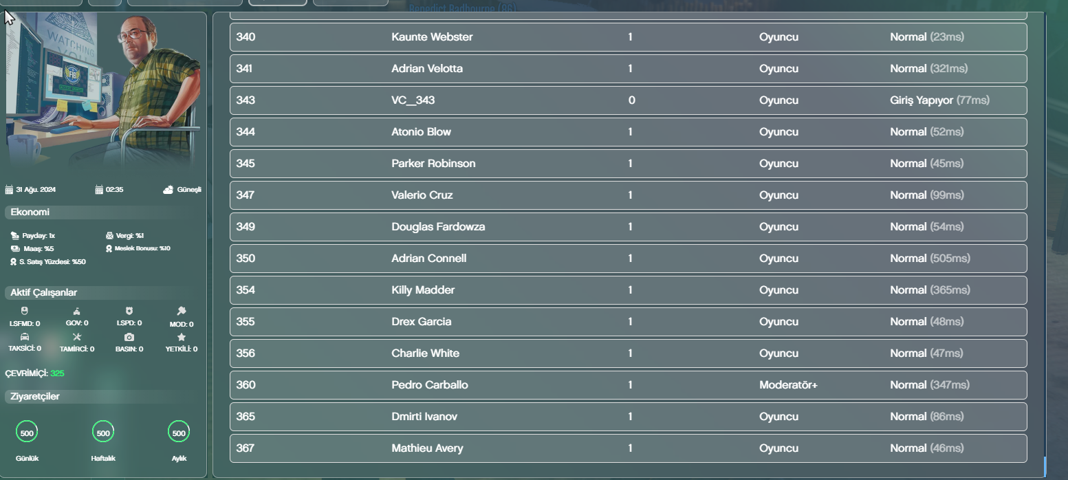Click the MOD gavel icon
The height and width of the screenshot is (480, 1068).
tap(182, 311)
